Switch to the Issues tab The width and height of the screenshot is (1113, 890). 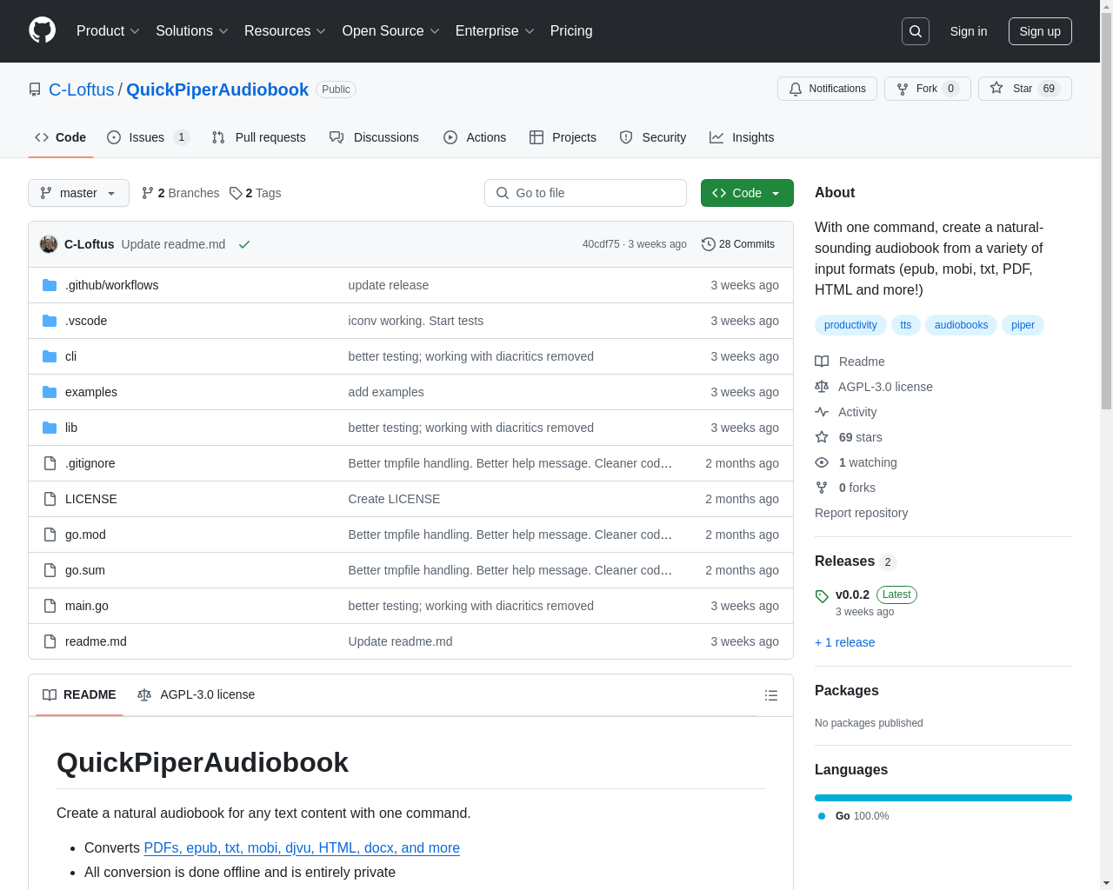click(x=148, y=137)
